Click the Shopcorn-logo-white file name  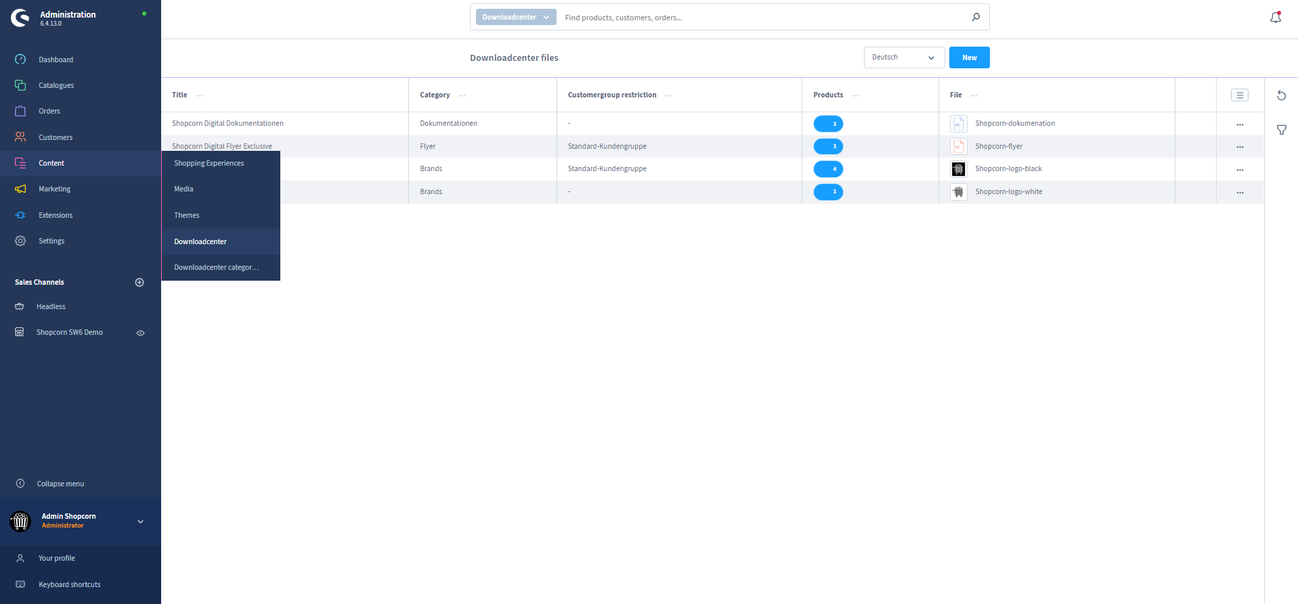1008,191
